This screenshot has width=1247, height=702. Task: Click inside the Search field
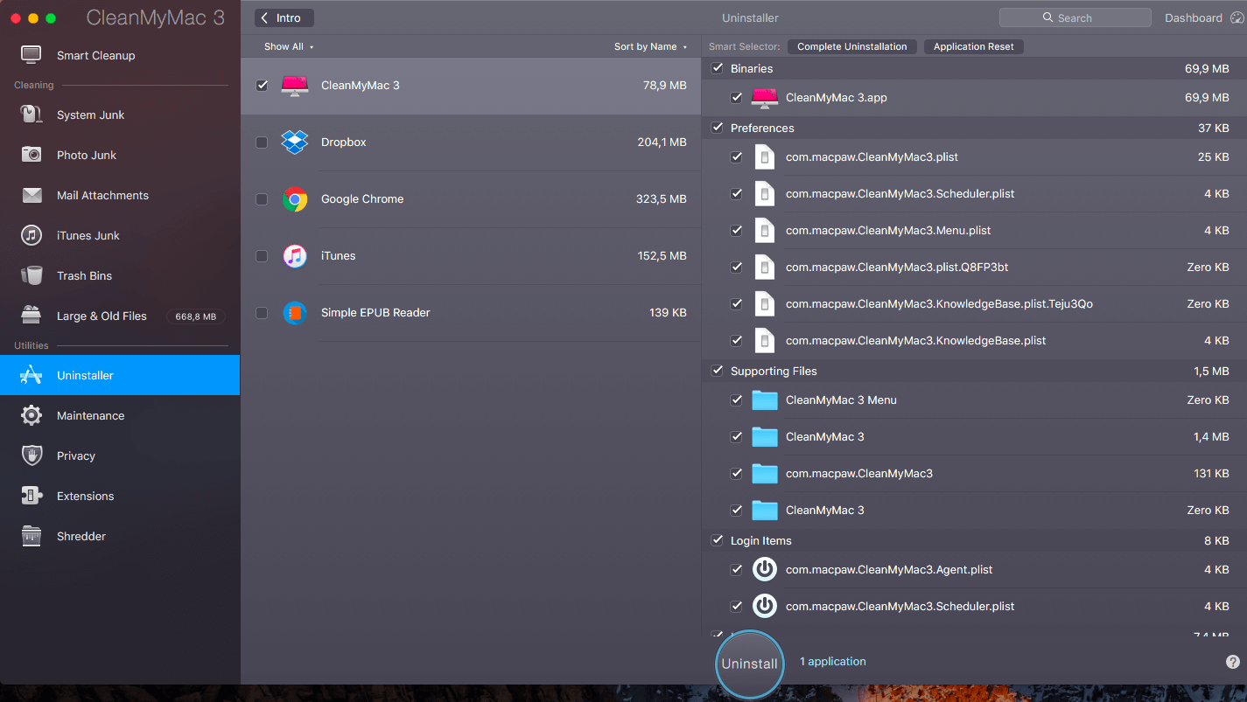tap(1075, 17)
